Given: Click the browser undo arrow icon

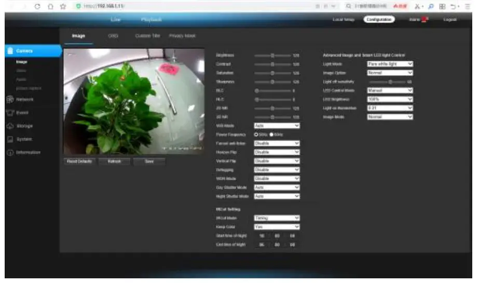Looking at the screenshot, I should tap(454, 6).
